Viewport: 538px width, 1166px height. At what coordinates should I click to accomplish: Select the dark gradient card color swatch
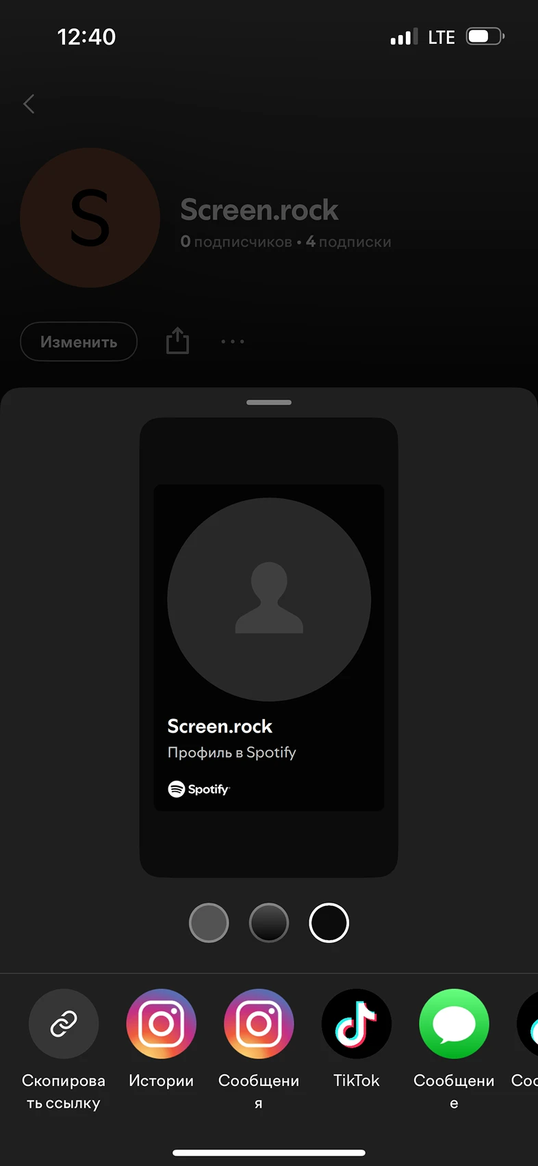pyautogui.click(x=269, y=922)
